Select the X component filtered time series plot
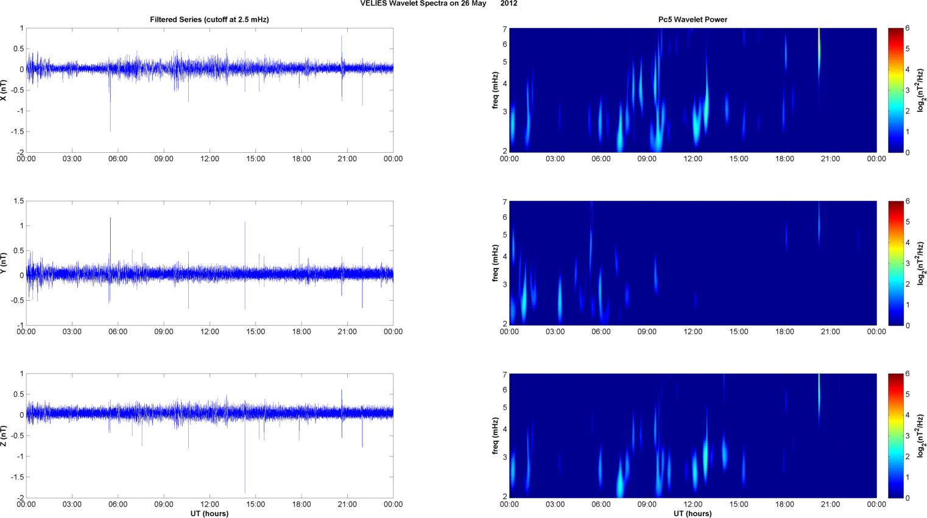 [x=210, y=90]
